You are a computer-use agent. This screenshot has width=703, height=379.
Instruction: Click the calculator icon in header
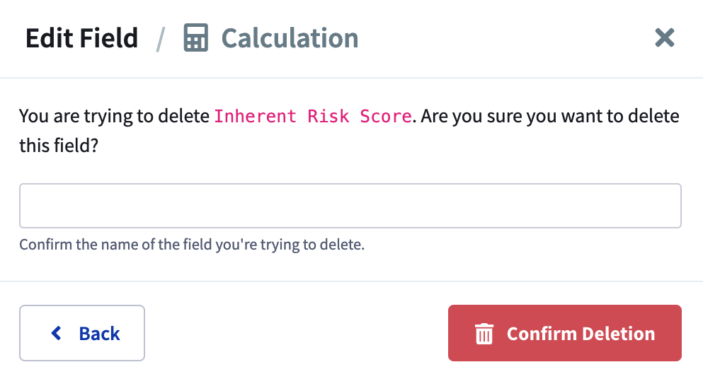(196, 37)
